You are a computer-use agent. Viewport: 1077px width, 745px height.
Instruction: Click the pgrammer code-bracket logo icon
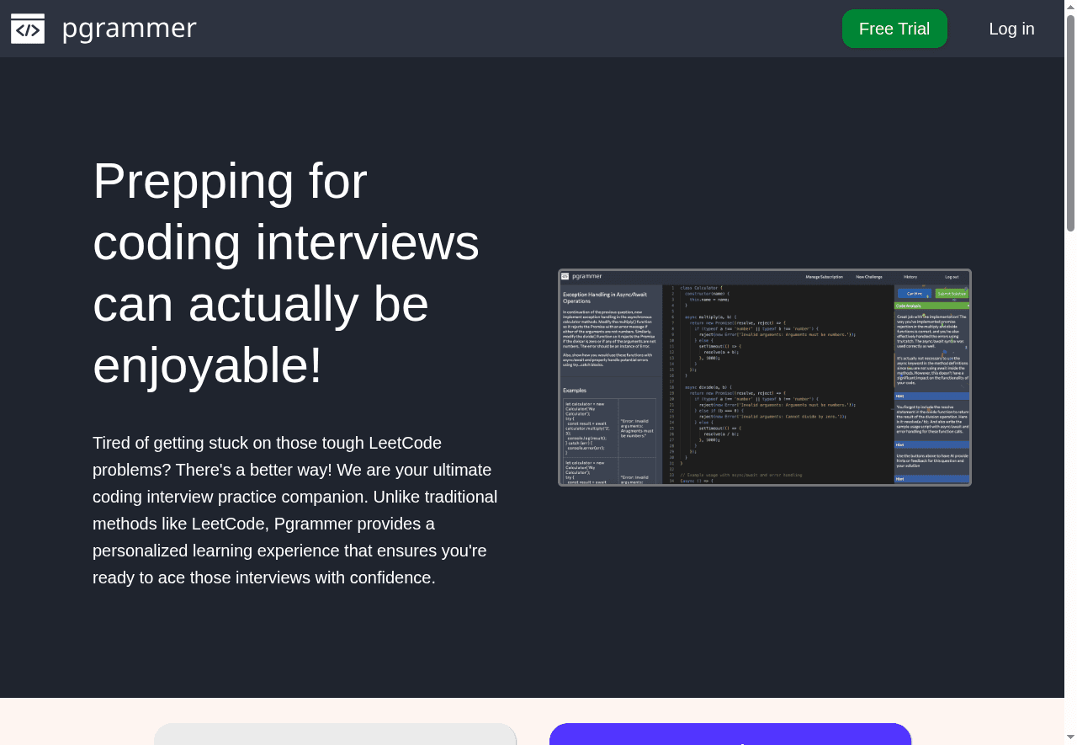point(28,29)
